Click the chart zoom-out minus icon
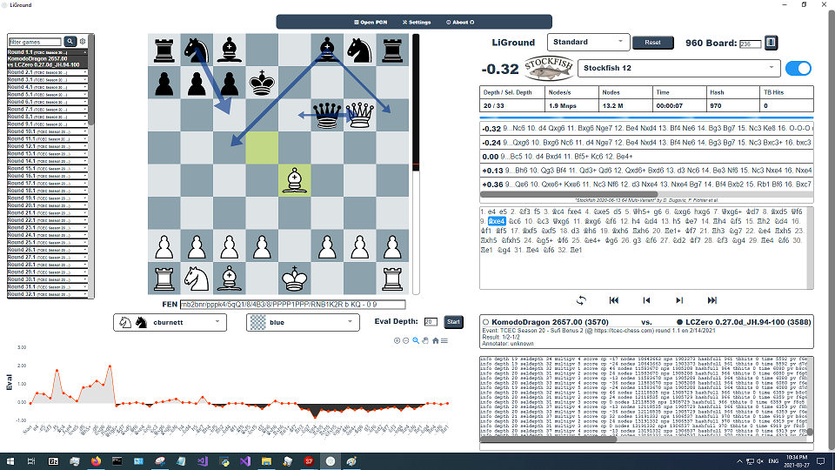Viewport: 835px width, 470px height. pyautogui.click(x=406, y=340)
